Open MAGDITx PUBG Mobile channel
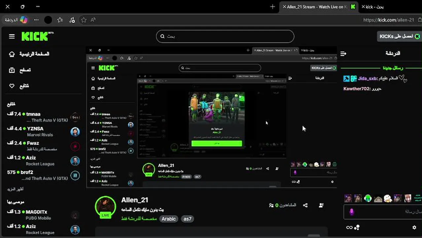 pos(43,215)
